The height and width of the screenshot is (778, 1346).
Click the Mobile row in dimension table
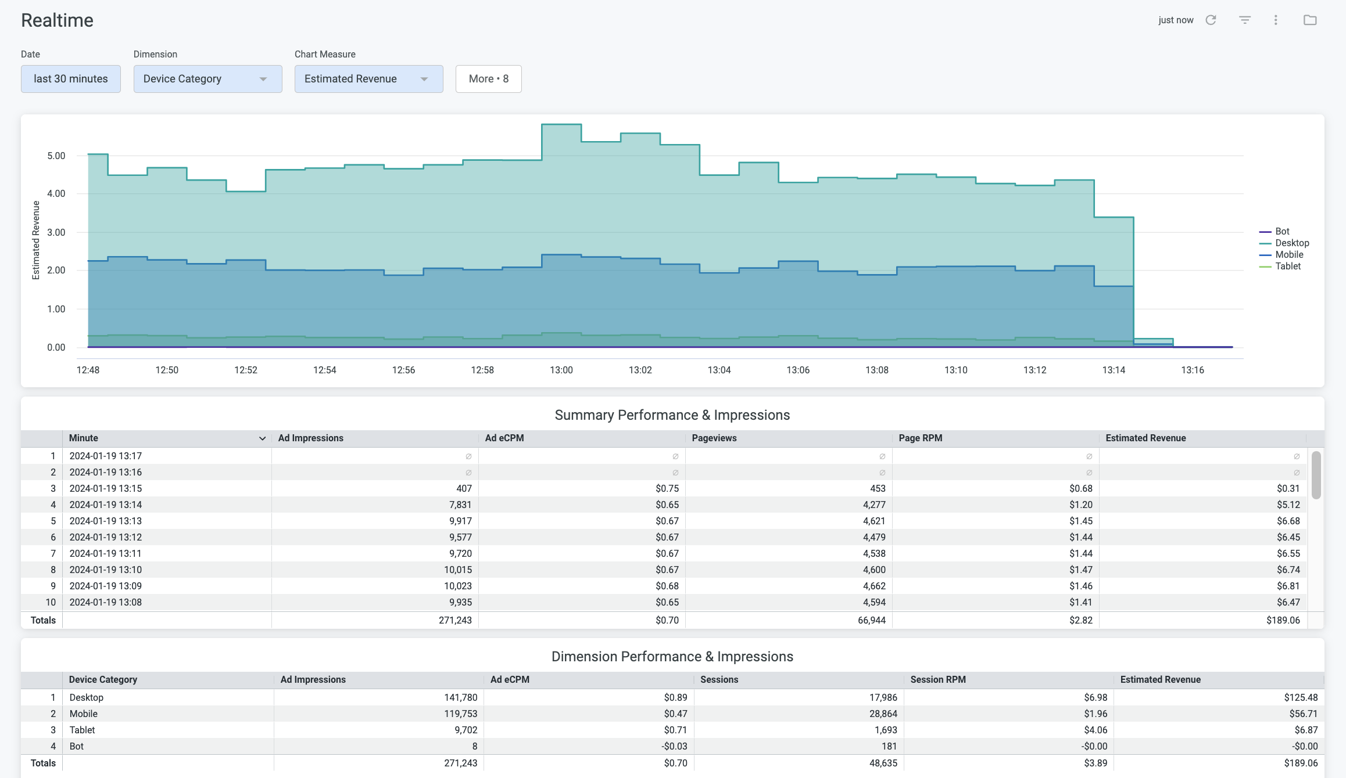672,714
